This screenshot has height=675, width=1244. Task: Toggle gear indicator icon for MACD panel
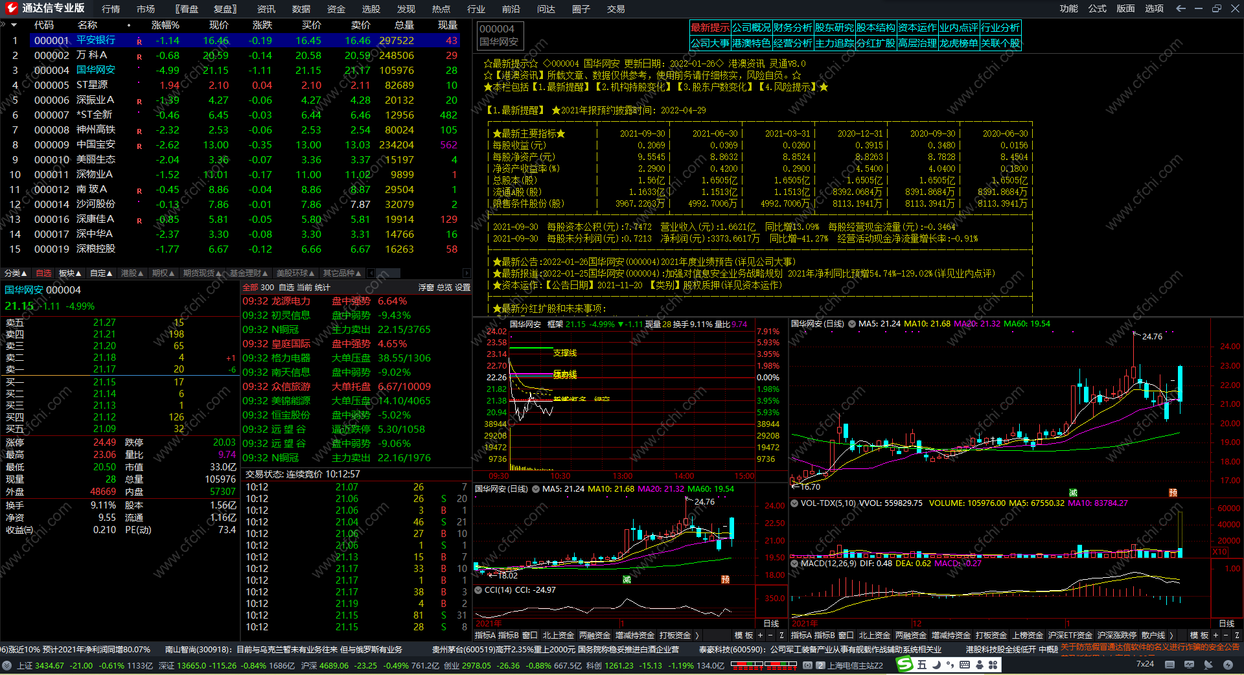(794, 564)
